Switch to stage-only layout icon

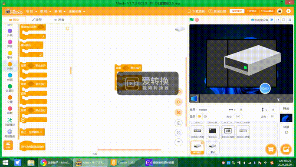coord(283,20)
